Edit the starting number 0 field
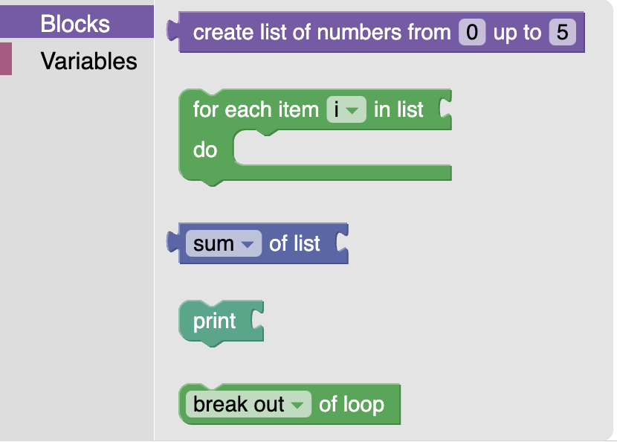617x442 pixels. coord(471,33)
